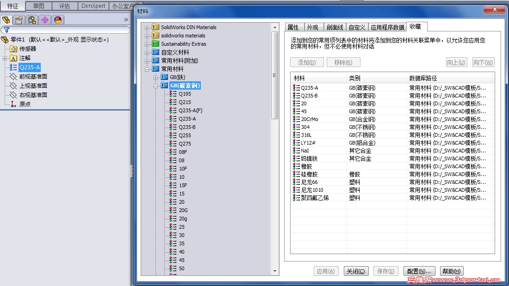The height and width of the screenshot is (286, 509).
Task: Expand Sustainability Extras node
Action: [147, 44]
